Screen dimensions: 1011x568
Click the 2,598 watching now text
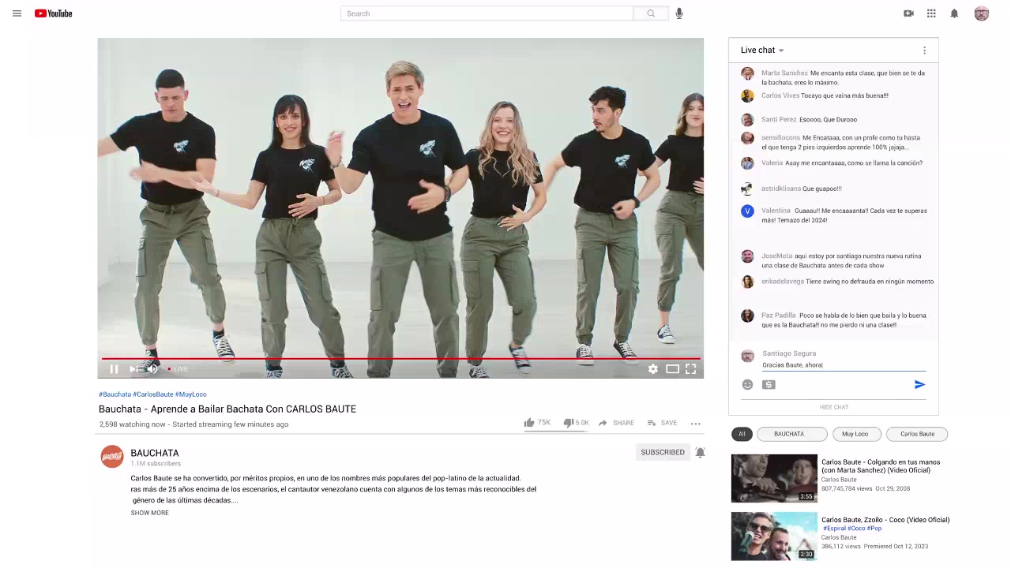point(133,424)
